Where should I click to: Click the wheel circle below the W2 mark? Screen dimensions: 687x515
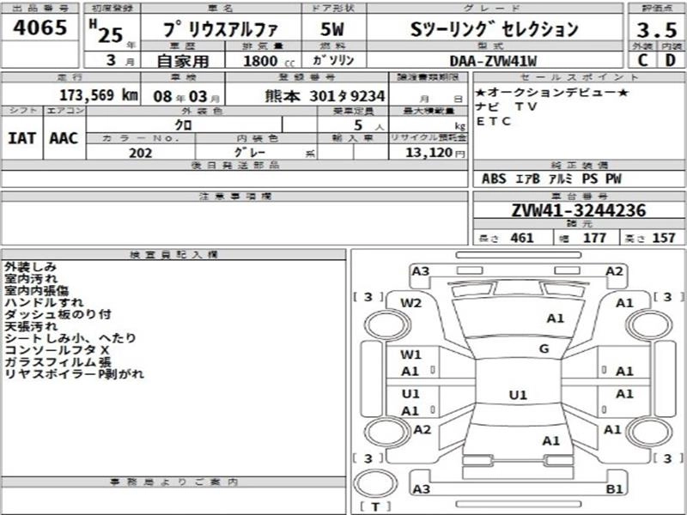click(387, 326)
